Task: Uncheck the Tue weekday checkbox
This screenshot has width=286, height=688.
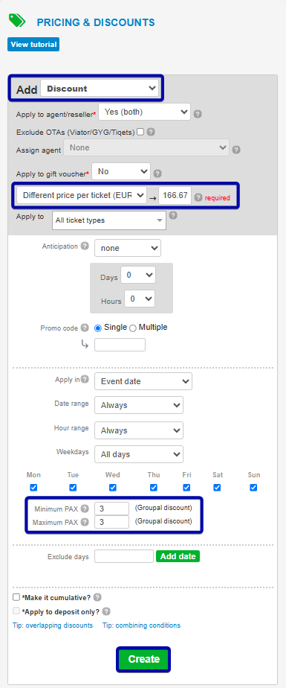Action: [73, 488]
